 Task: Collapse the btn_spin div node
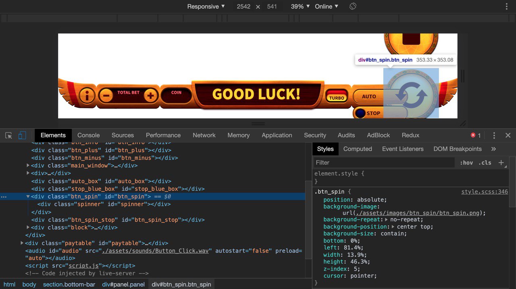tap(28, 196)
